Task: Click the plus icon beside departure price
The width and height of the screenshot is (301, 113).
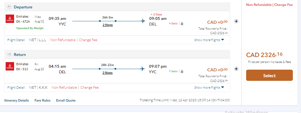Action: click(x=236, y=21)
